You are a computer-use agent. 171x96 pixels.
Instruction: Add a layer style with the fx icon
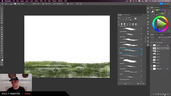[156, 94]
